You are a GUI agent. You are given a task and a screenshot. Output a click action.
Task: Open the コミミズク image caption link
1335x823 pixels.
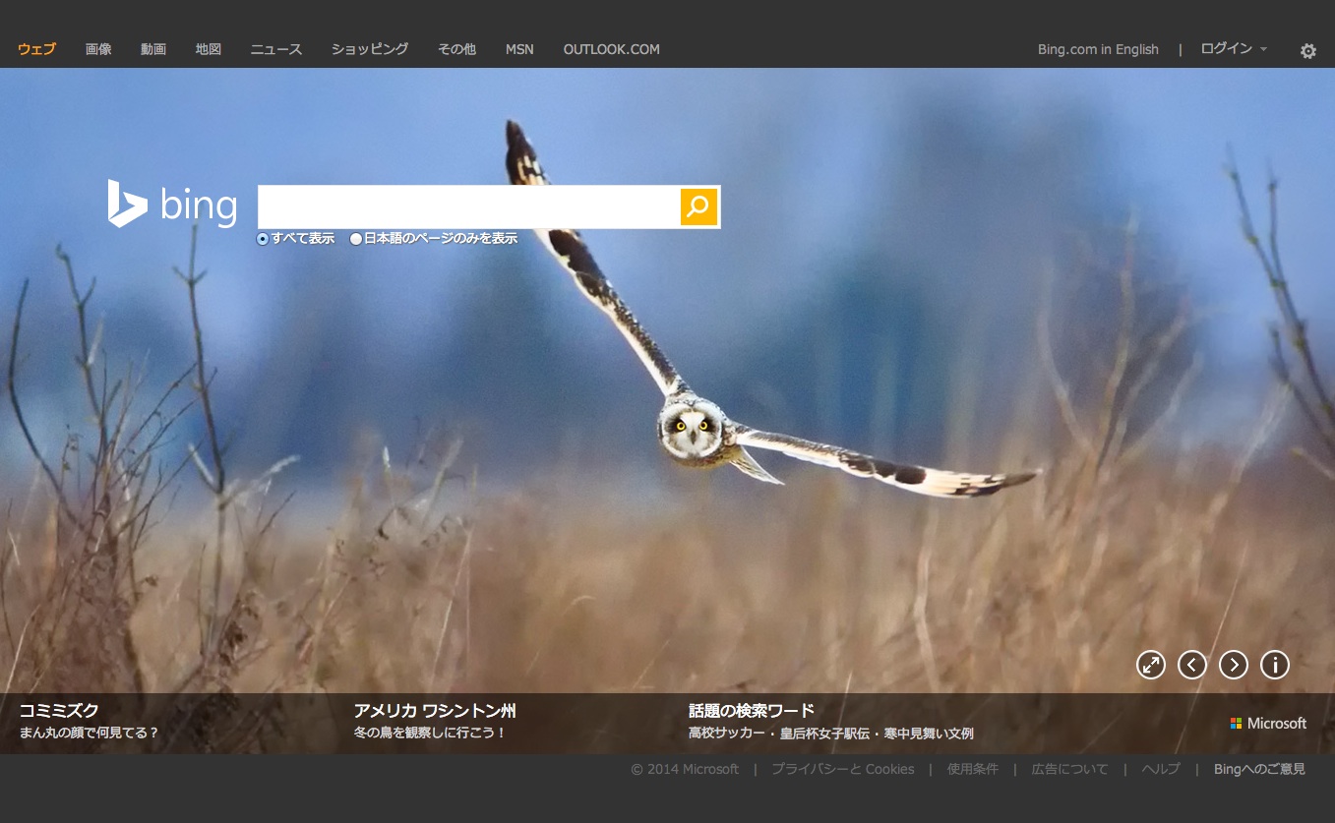(59, 711)
